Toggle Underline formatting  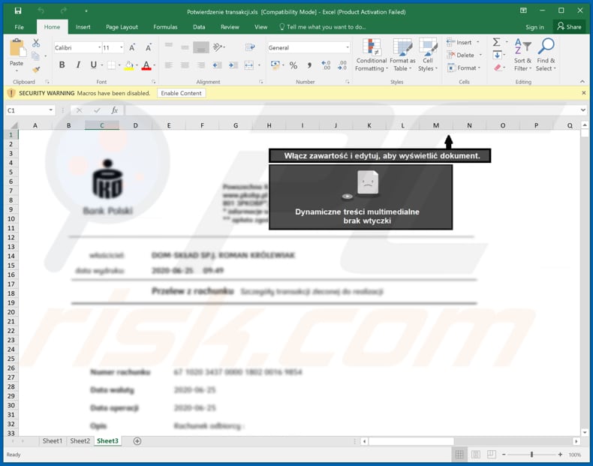click(93, 65)
